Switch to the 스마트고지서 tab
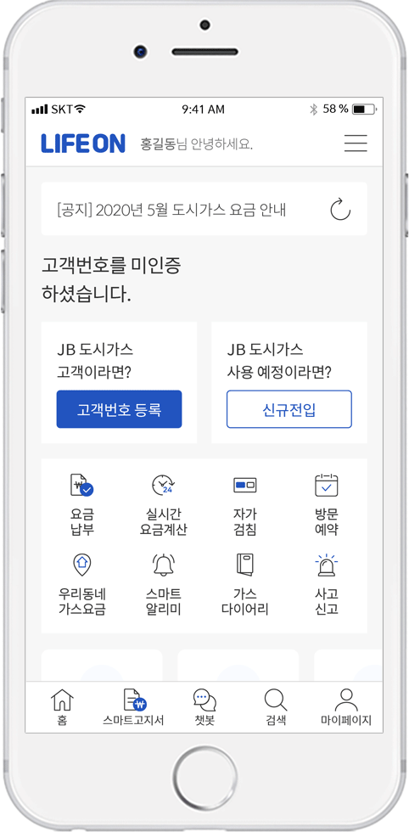409x832 pixels. (x=133, y=707)
